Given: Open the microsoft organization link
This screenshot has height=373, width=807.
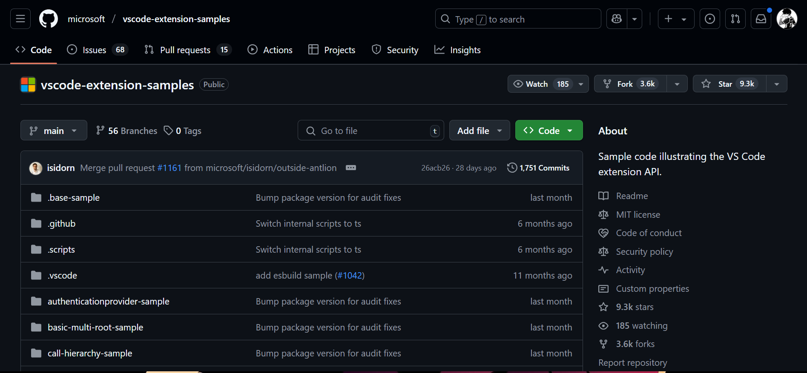Looking at the screenshot, I should [86, 19].
